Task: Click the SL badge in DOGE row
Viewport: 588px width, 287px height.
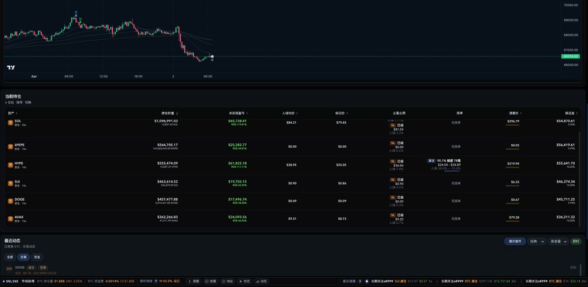Action: click(393, 197)
